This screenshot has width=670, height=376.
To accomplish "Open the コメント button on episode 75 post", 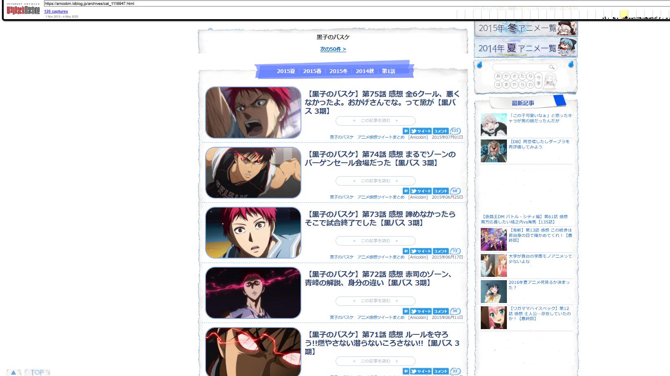I will (440, 131).
